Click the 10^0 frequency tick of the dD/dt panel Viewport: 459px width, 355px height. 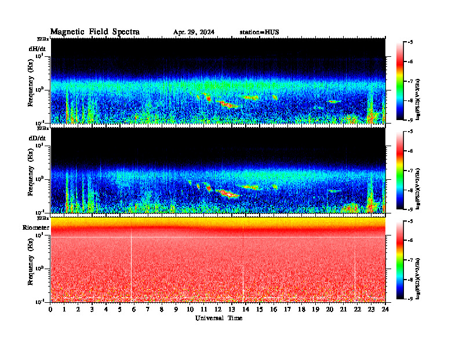(x=39, y=179)
